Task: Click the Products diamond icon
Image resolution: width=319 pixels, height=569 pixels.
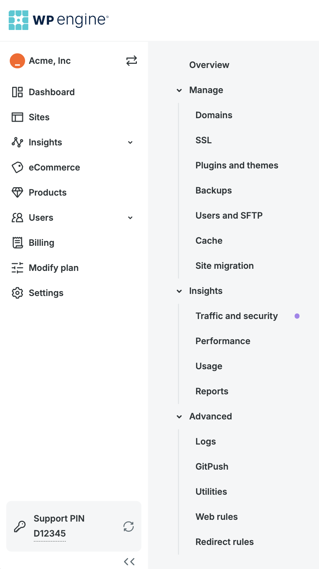Action: click(17, 192)
